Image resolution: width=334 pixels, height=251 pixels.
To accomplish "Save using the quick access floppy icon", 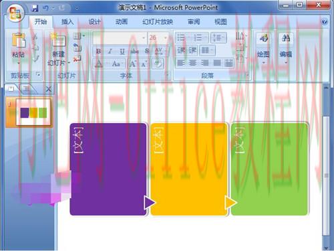I will pos(35,8).
